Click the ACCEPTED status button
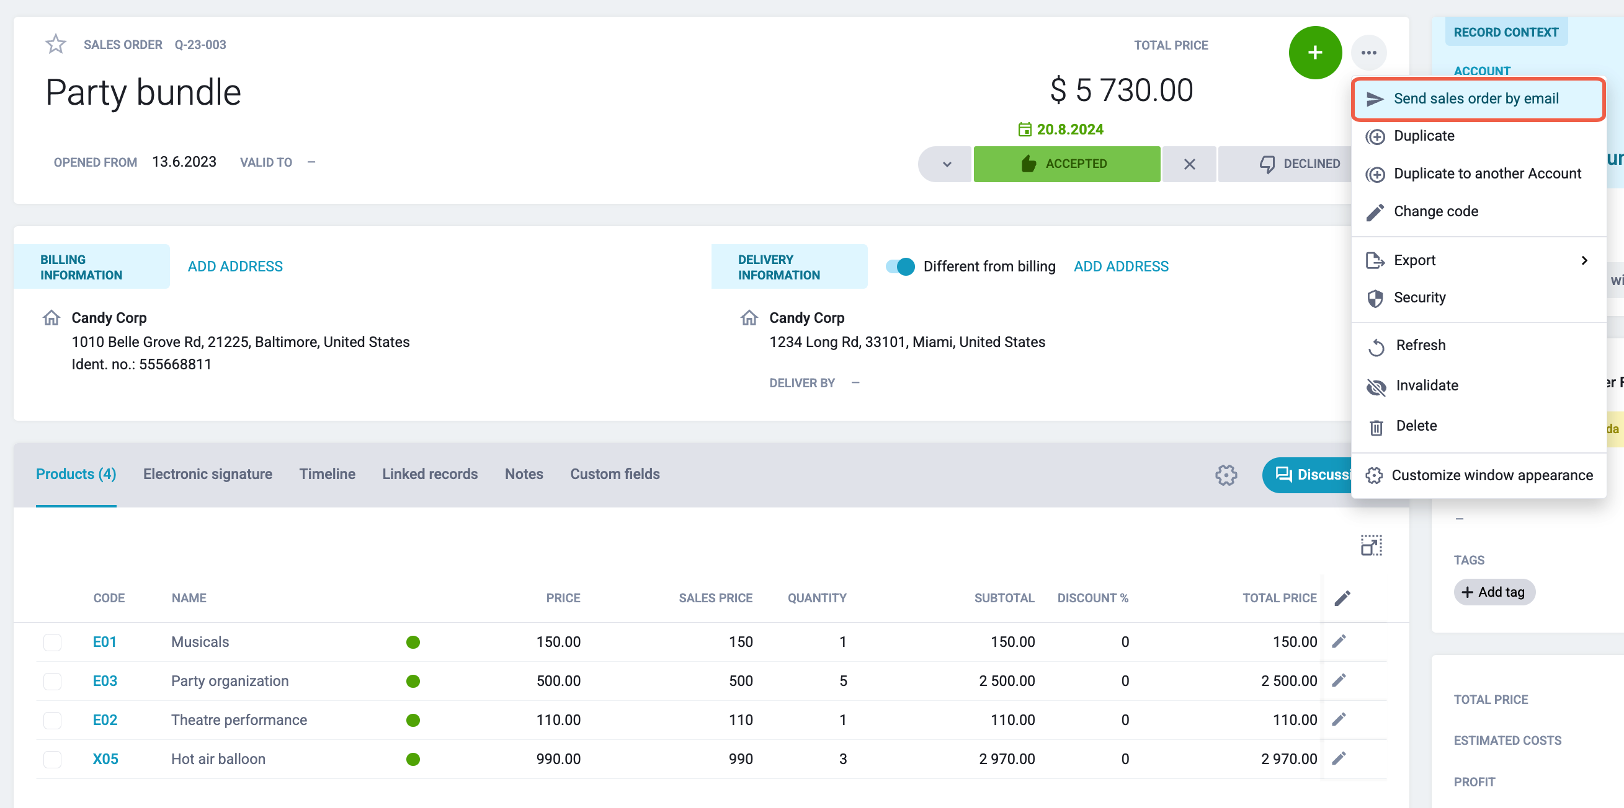The image size is (1624, 808). (x=1066, y=164)
